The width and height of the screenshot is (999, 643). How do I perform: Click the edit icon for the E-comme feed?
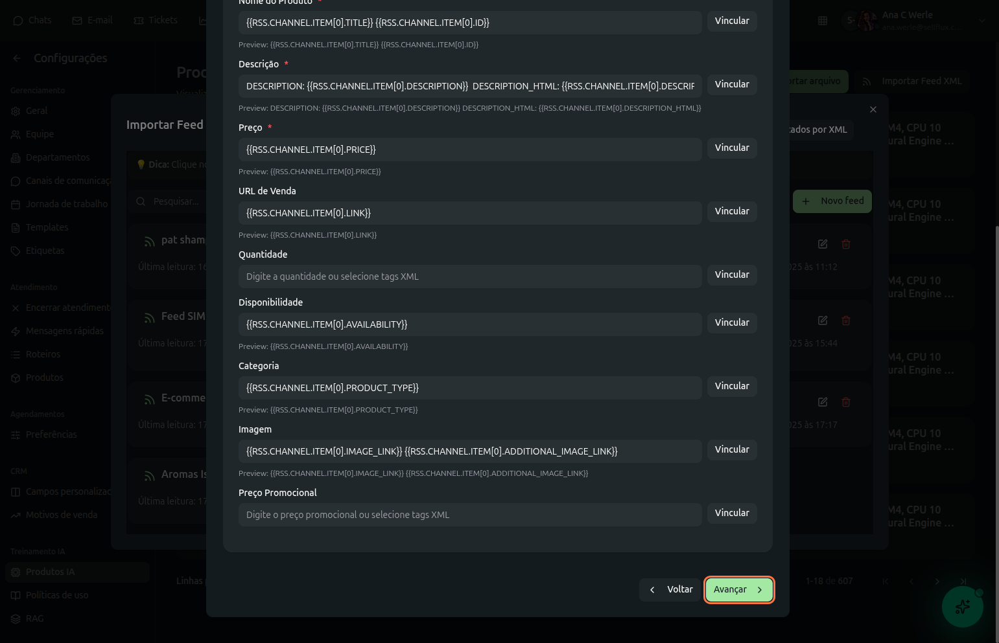click(x=823, y=402)
